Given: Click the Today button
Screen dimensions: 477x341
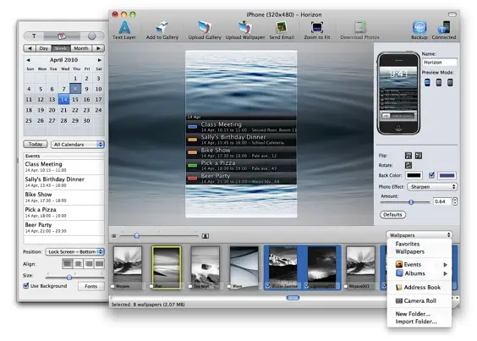Looking at the screenshot, I should tap(36, 145).
